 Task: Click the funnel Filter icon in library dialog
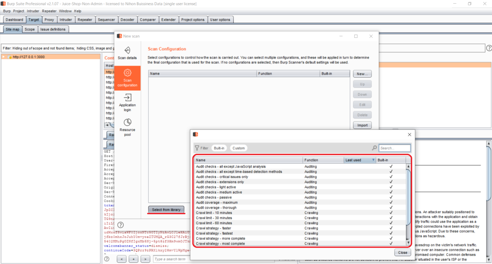[x=197, y=148]
